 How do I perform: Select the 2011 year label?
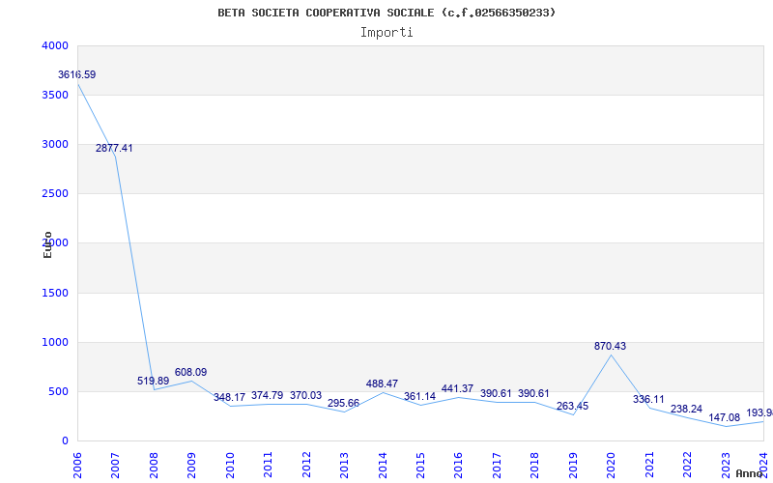pyautogui.click(x=269, y=465)
